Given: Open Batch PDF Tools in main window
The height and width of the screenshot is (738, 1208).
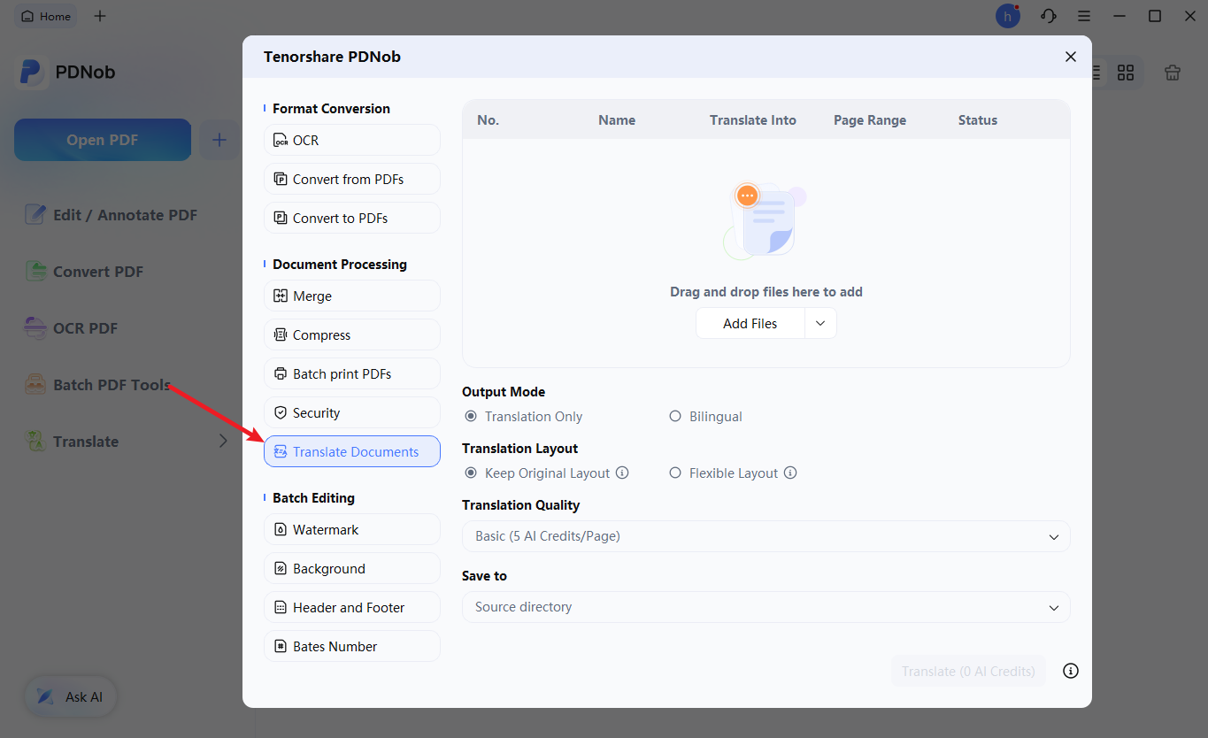Looking at the screenshot, I should click(x=97, y=385).
